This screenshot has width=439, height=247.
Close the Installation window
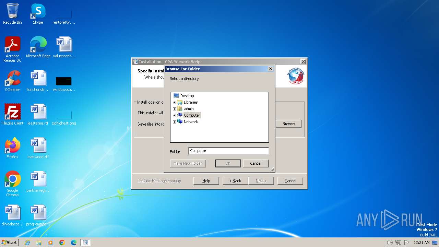(x=303, y=62)
